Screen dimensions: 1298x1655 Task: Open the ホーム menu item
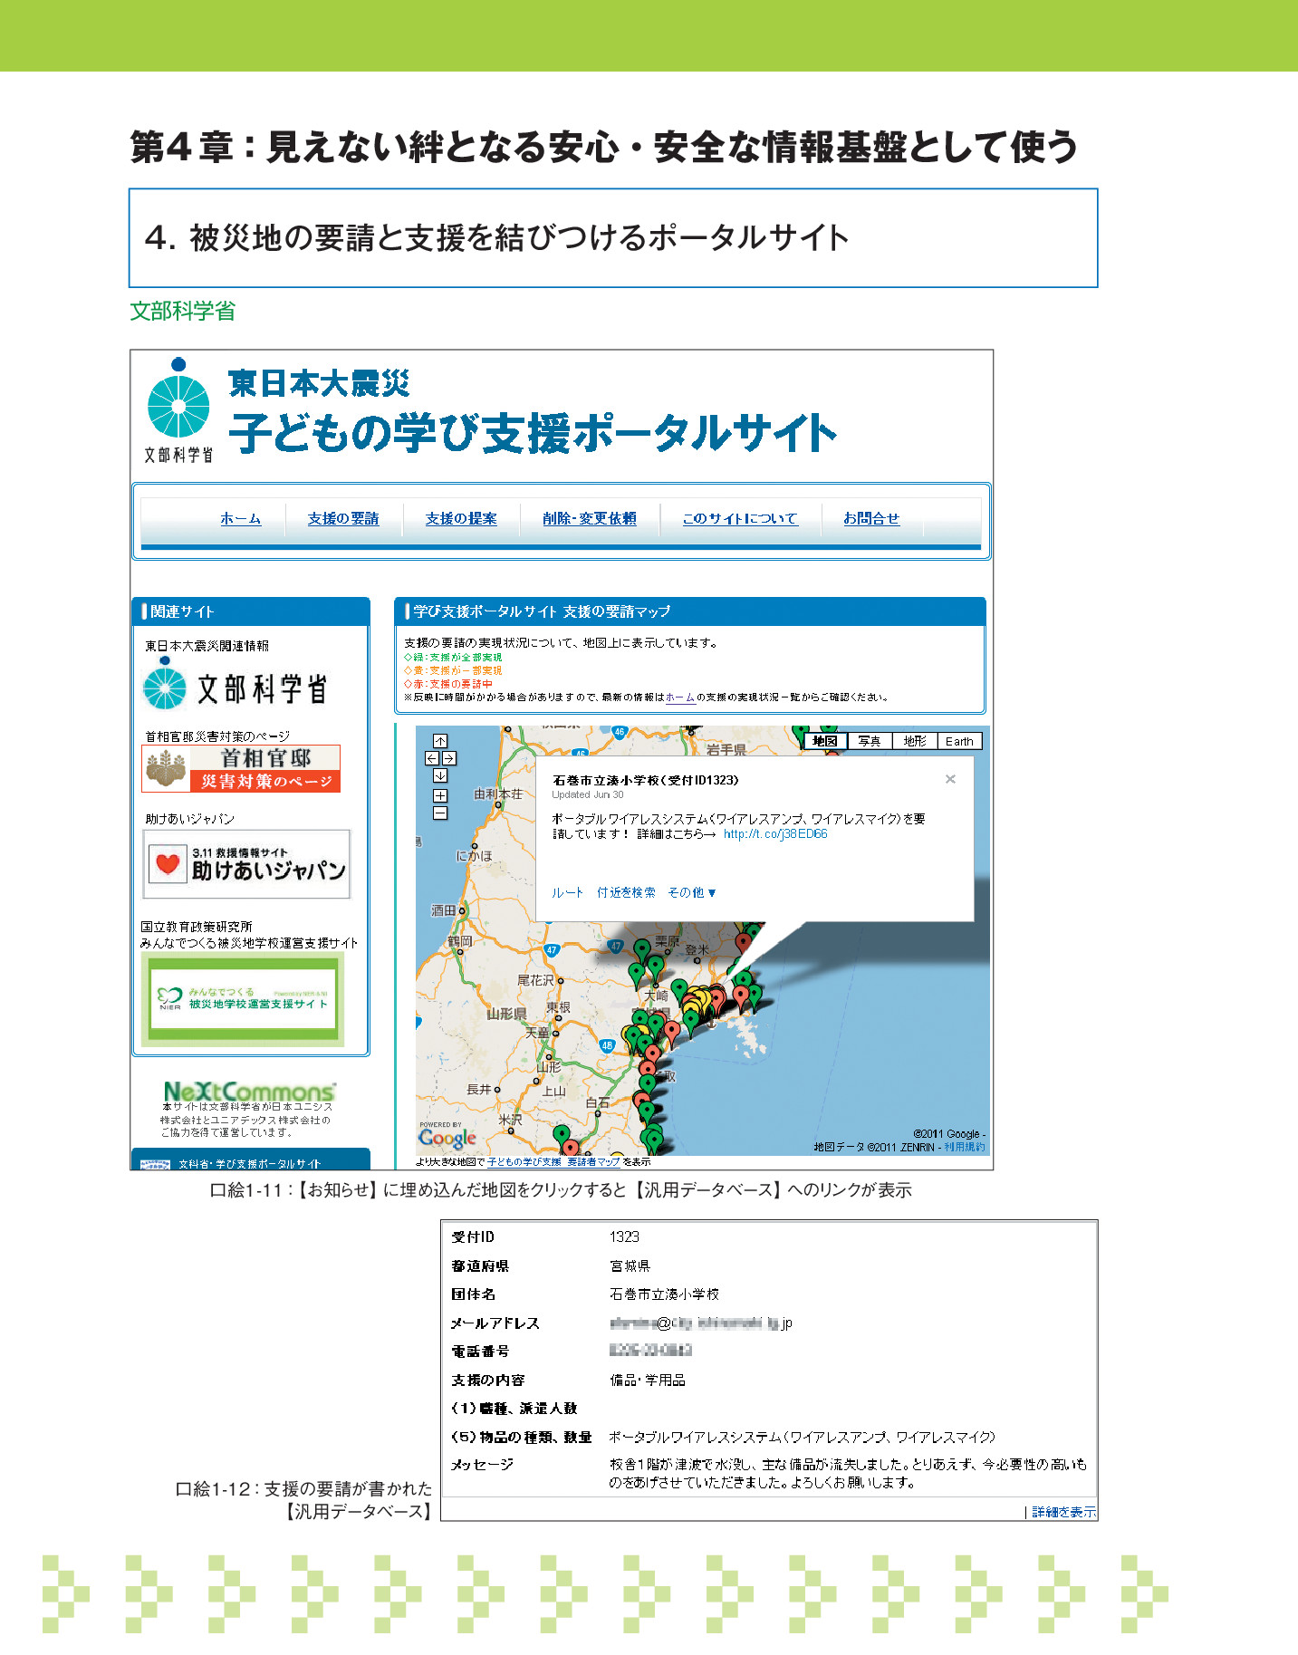pyautogui.click(x=241, y=518)
